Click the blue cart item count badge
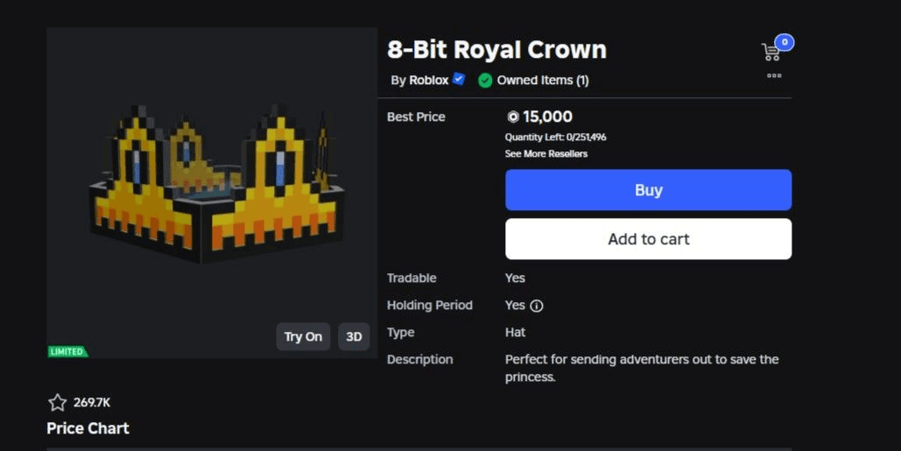The image size is (901, 451). point(785,43)
